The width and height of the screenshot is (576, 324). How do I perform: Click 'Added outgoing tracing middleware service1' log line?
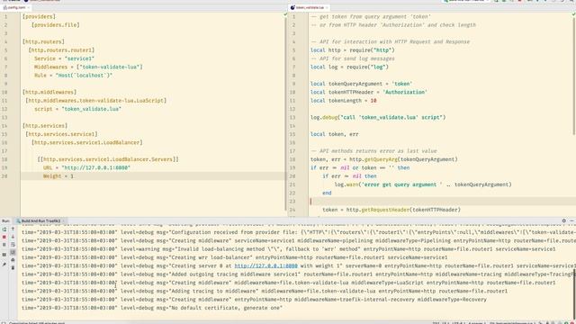(x=298, y=274)
